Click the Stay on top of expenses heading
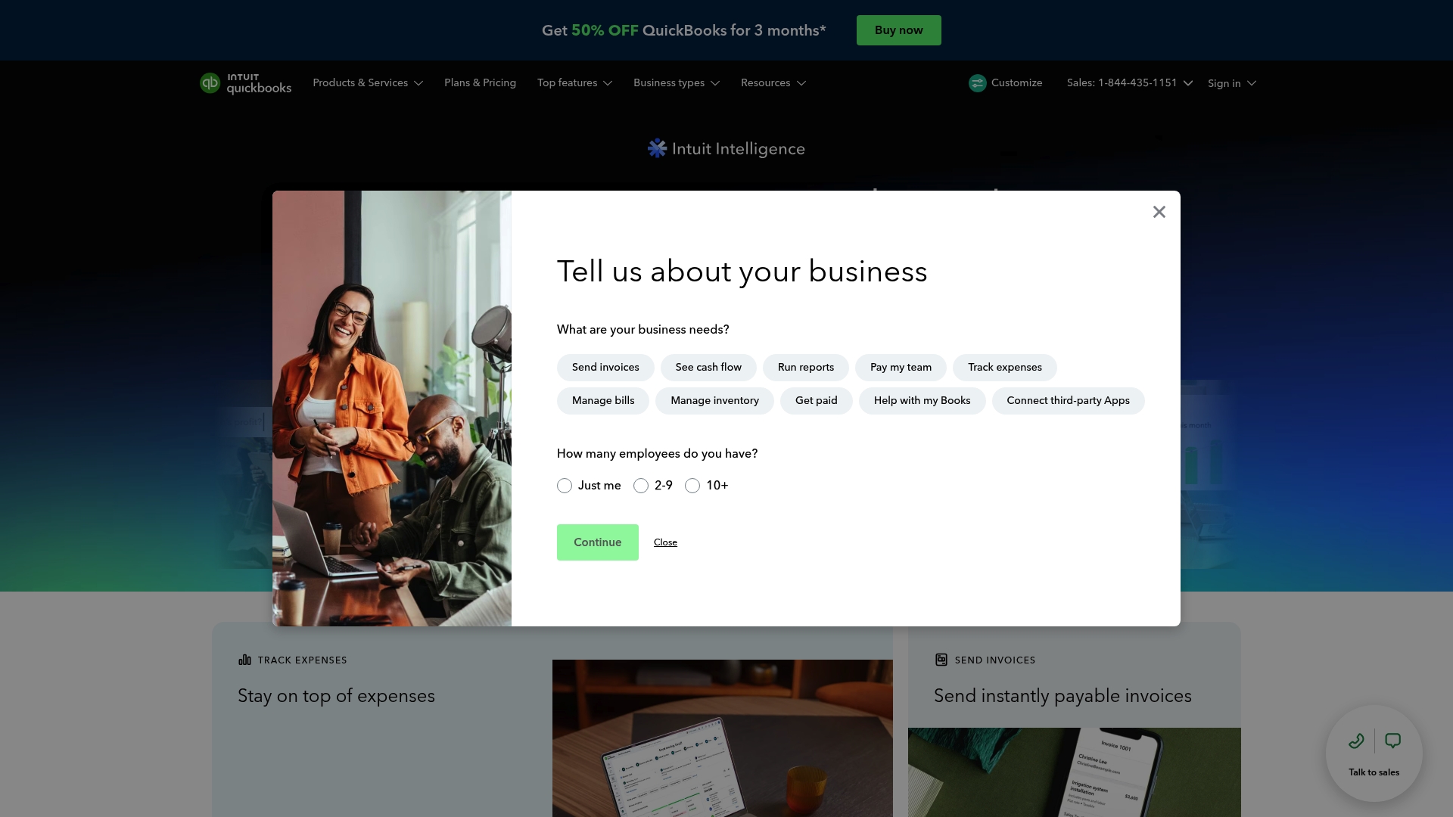 (x=336, y=696)
